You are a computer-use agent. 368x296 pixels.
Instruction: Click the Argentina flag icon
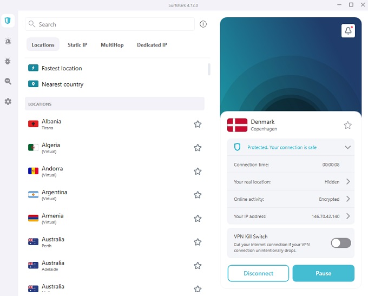click(x=33, y=195)
